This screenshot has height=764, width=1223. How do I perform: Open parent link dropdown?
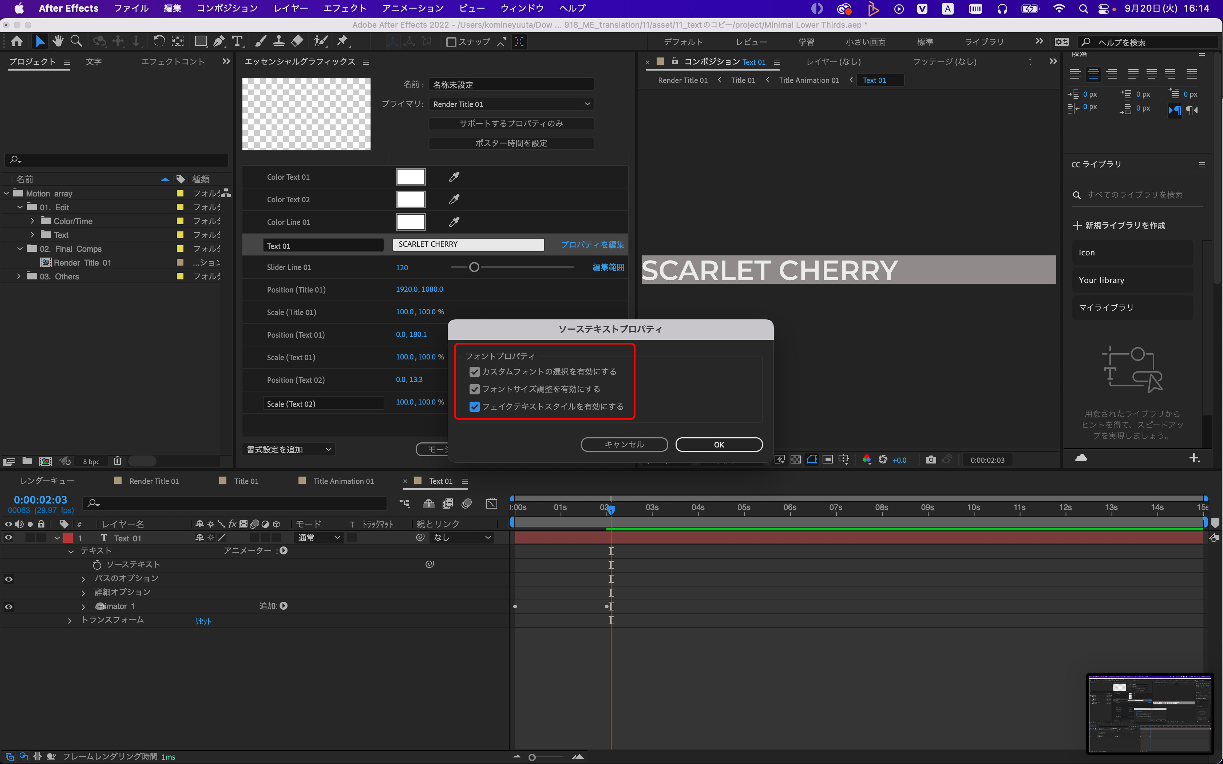462,538
